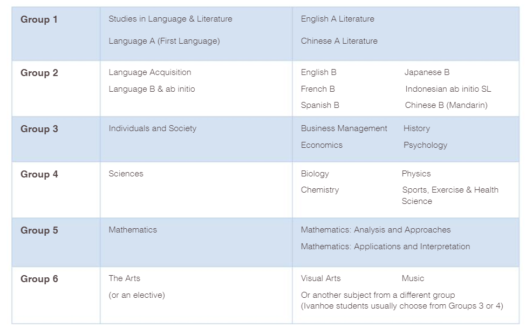The height and width of the screenshot is (328, 526).
Task: Click Mathematics: Analysis and Approaches
Action: pos(375,230)
